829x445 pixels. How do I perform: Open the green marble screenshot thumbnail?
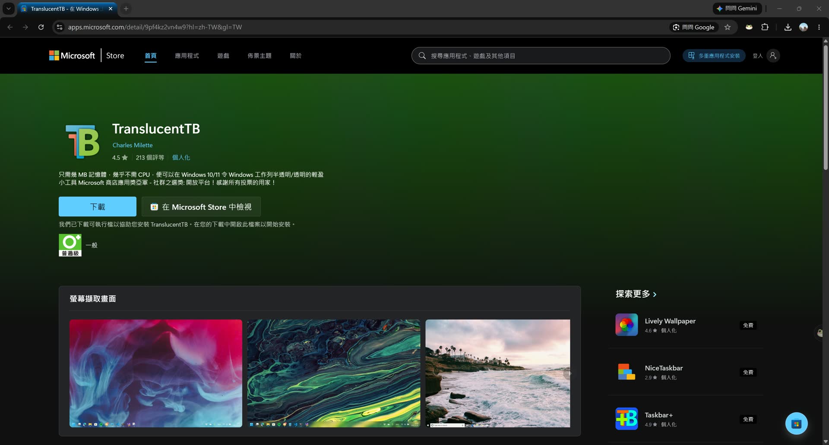334,373
